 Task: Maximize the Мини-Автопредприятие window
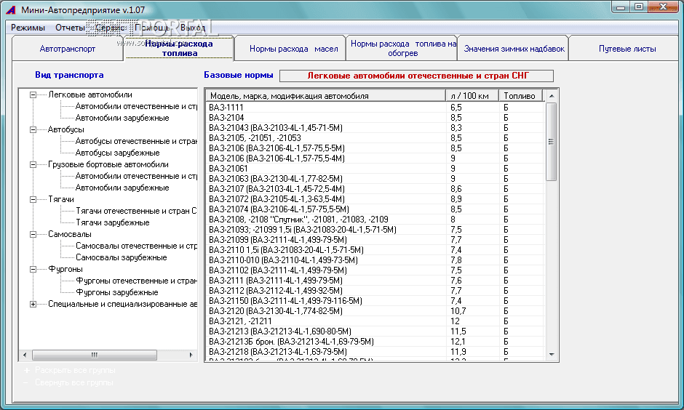pyautogui.click(x=639, y=7)
